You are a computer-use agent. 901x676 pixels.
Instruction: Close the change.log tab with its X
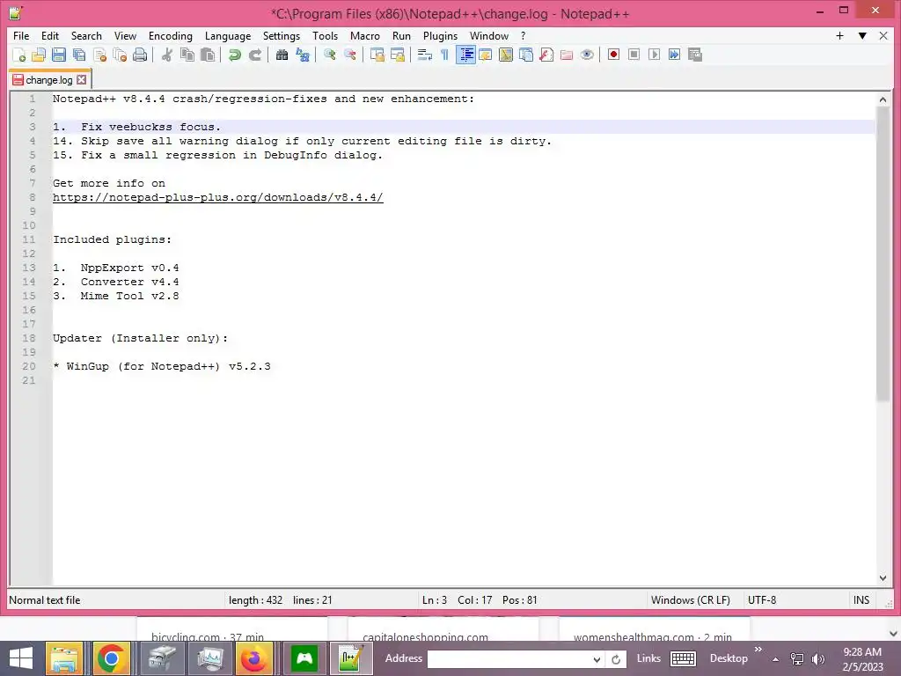(82, 80)
